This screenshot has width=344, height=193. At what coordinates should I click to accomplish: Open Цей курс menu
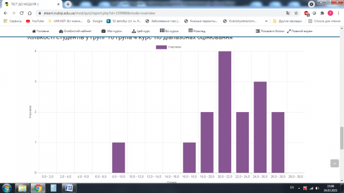click(x=141, y=31)
